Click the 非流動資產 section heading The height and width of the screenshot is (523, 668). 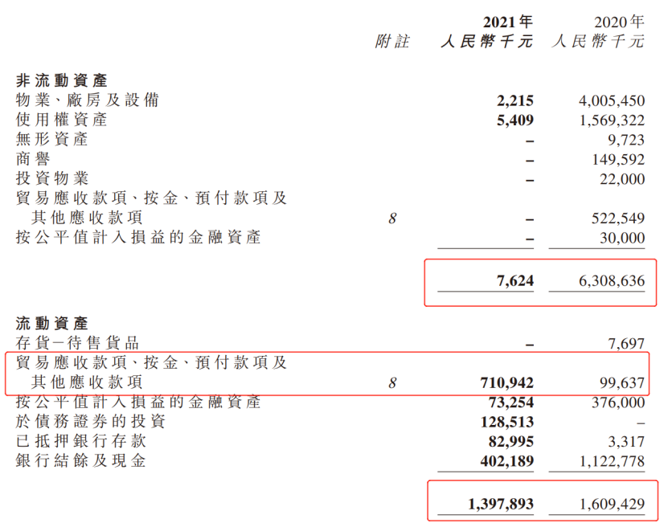coord(62,80)
